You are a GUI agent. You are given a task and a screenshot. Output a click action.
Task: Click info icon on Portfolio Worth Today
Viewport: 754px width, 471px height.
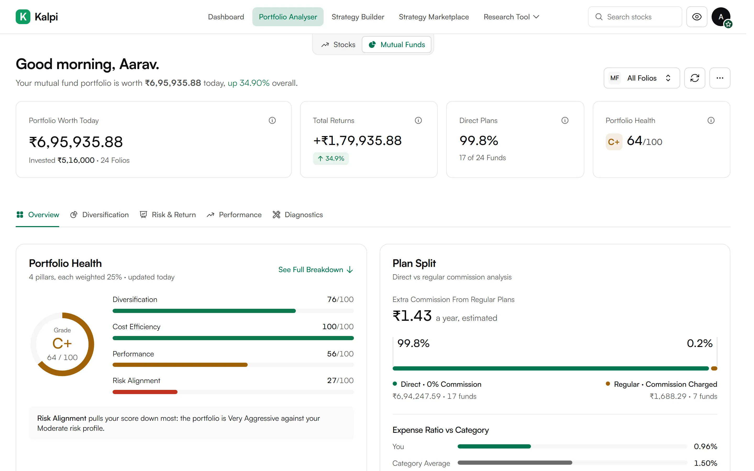[x=272, y=121]
